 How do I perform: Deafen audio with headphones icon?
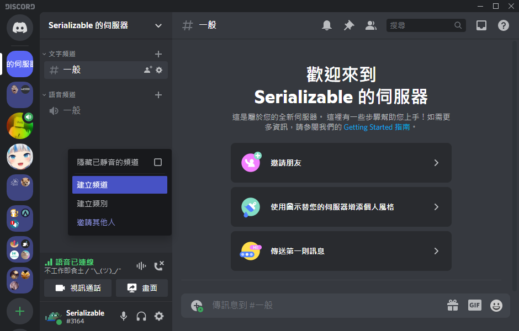(x=141, y=316)
